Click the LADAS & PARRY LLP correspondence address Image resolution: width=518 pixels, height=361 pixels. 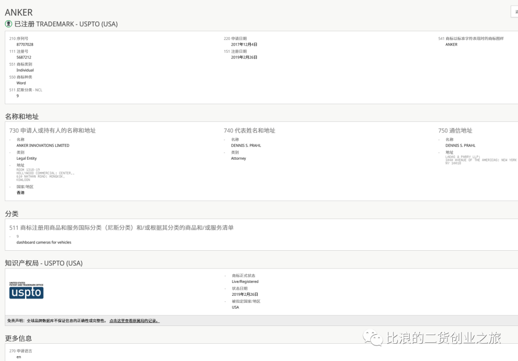pyautogui.click(x=481, y=160)
